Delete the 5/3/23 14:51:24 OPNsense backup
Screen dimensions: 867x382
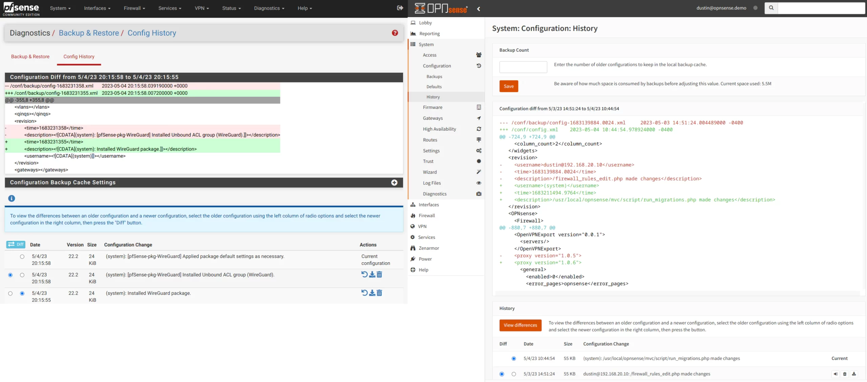pyautogui.click(x=845, y=374)
